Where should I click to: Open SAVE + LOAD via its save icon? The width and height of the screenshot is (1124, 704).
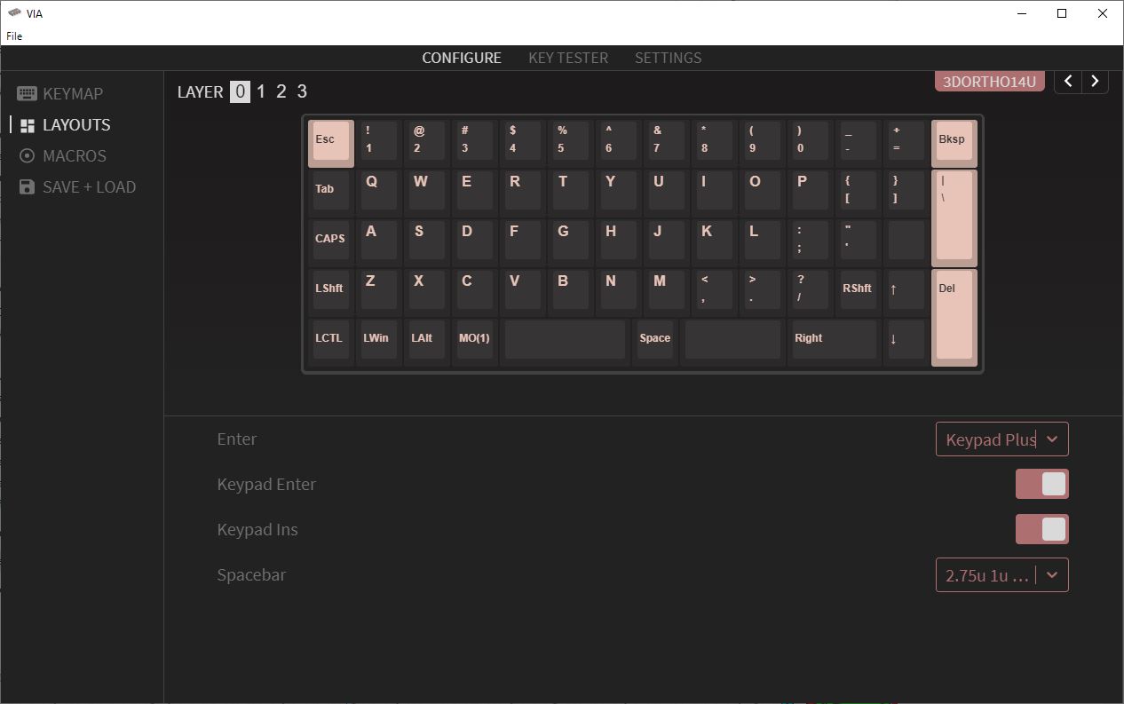[x=27, y=186]
